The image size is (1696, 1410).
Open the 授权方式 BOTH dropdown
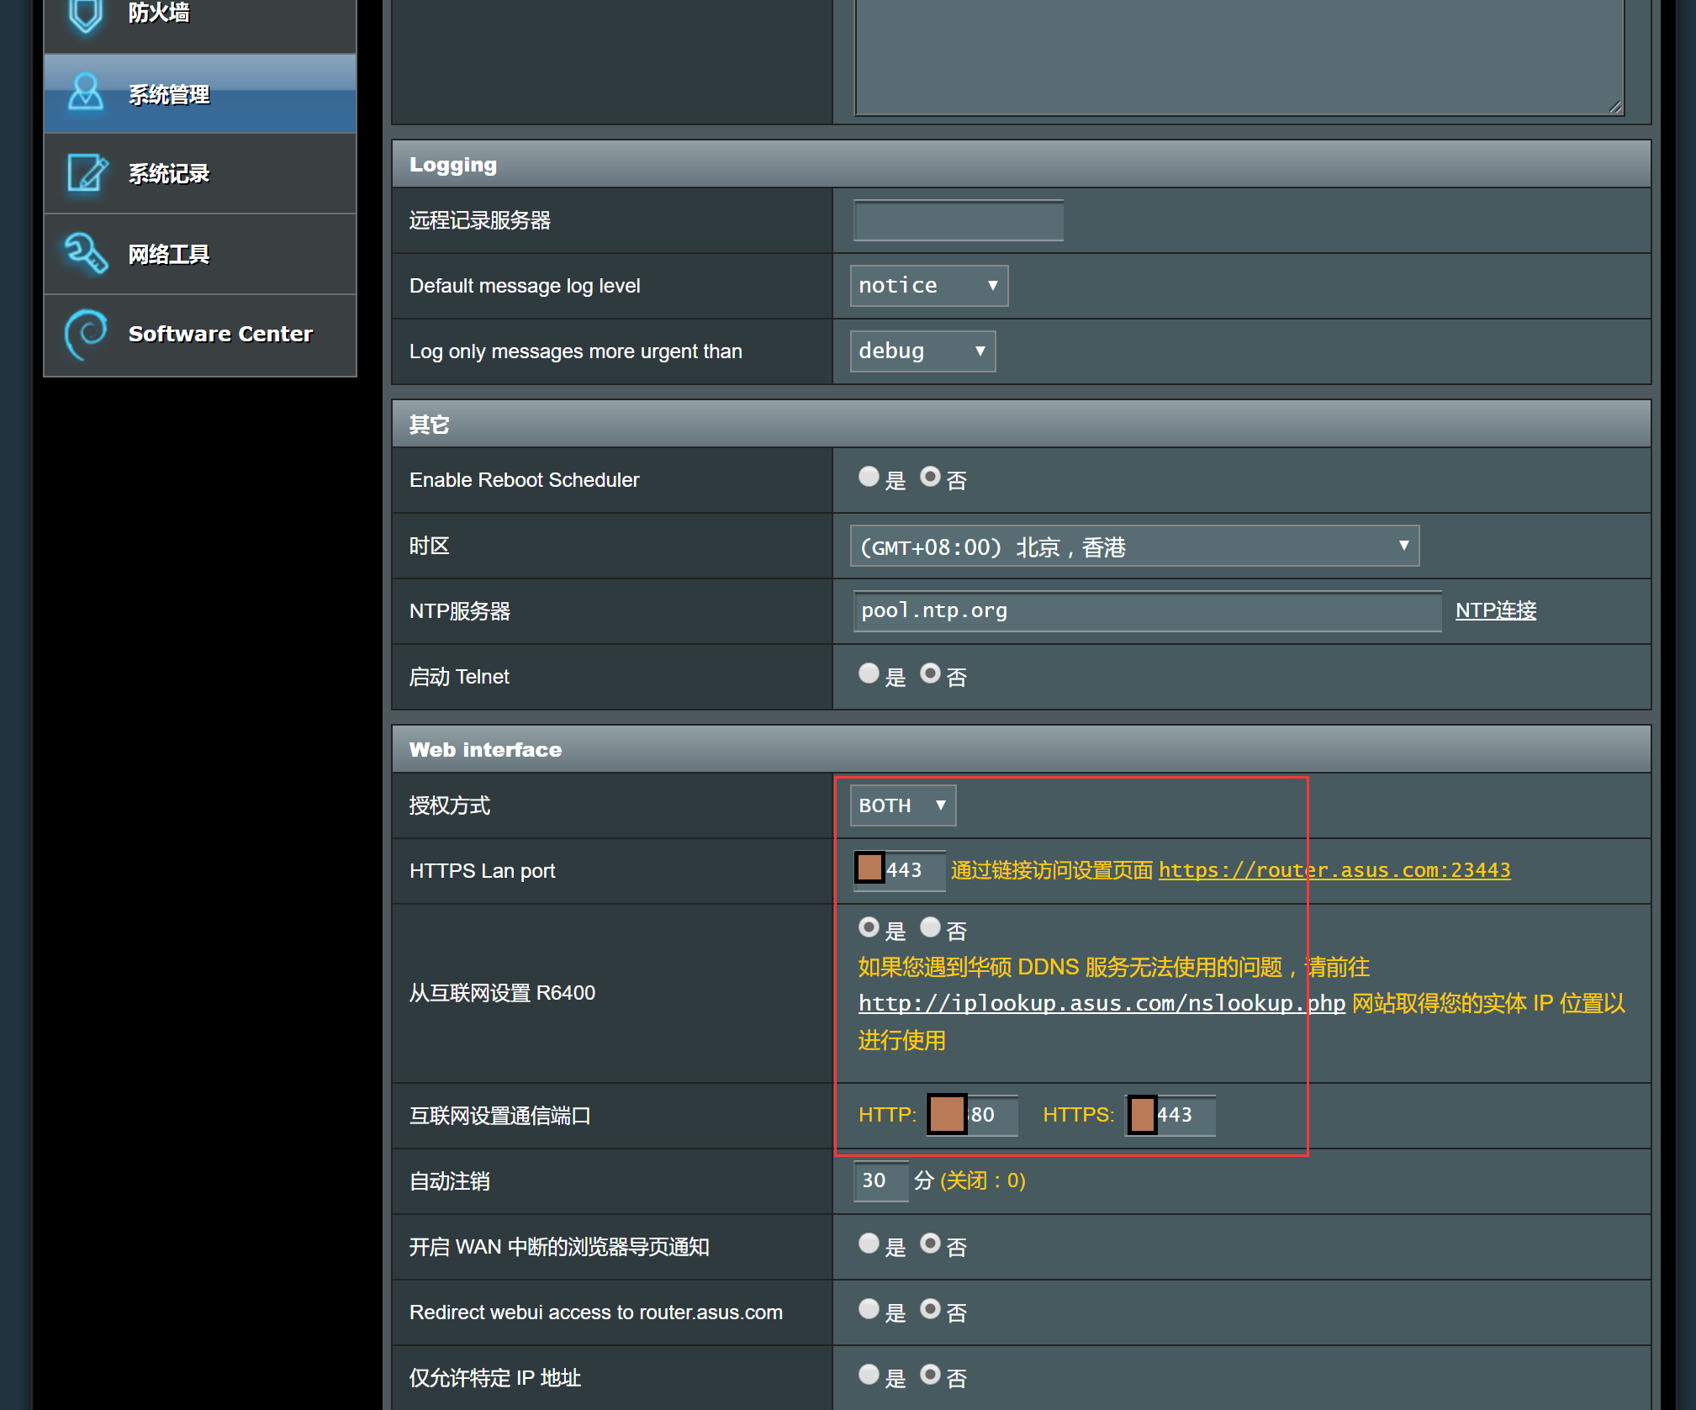click(902, 805)
